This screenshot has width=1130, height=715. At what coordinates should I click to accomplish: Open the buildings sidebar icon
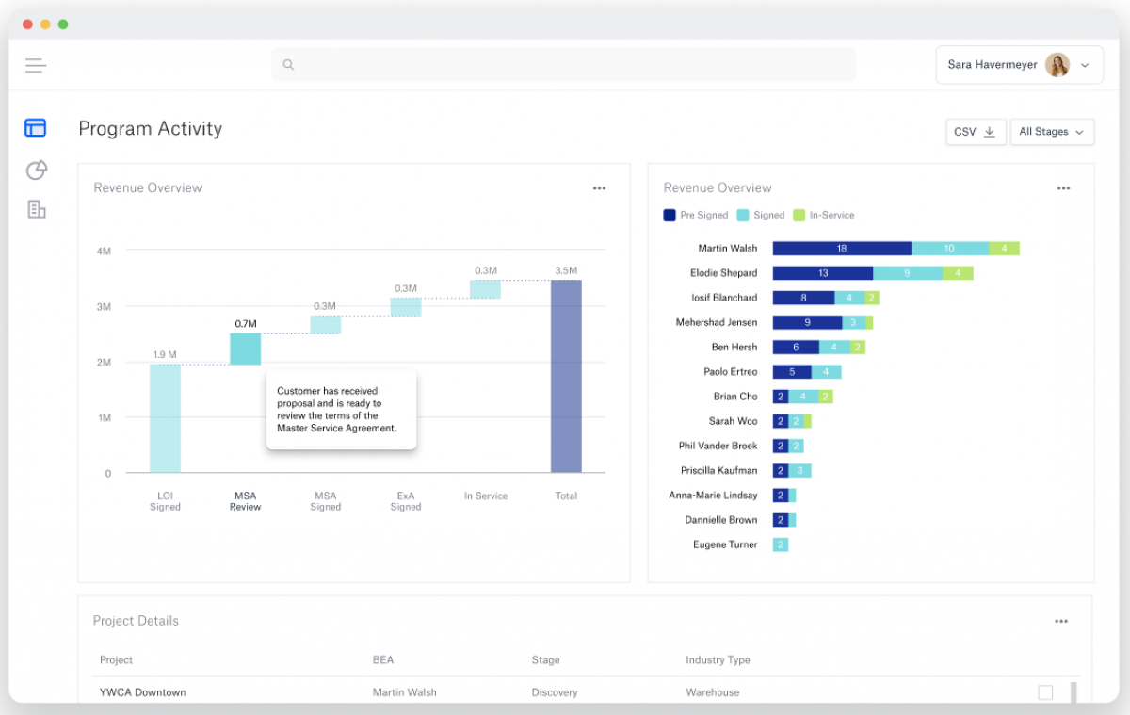click(36, 209)
